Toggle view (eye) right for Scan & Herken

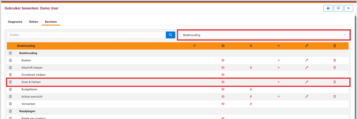pos(223,82)
